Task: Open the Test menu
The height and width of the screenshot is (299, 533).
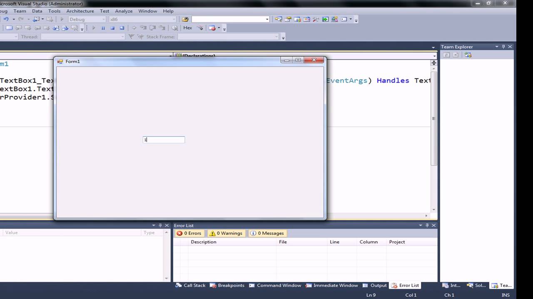Action: (x=105, y=11)
